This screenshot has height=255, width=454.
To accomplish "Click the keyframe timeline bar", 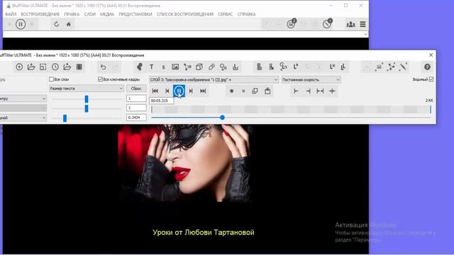I will click(291, 110).
